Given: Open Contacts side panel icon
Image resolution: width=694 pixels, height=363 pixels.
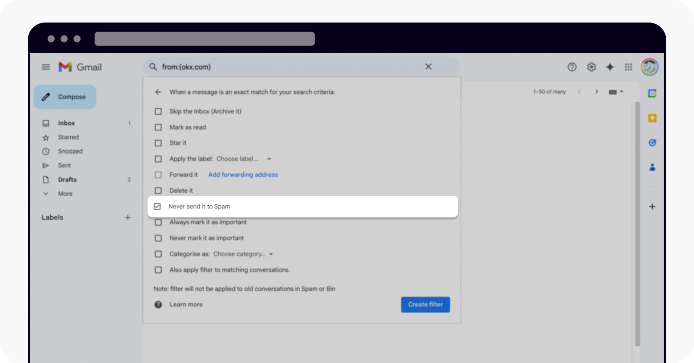Looking at the screenshot, I should [x=652, y=167].
